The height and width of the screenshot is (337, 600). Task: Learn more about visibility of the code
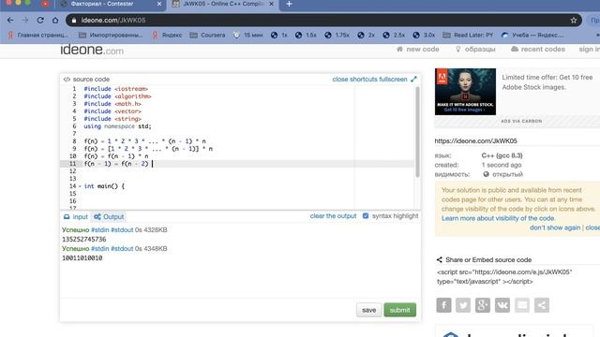(498, 218)
